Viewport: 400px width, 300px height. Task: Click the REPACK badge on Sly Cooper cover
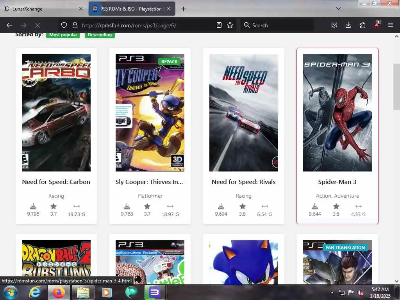(169, 62)
